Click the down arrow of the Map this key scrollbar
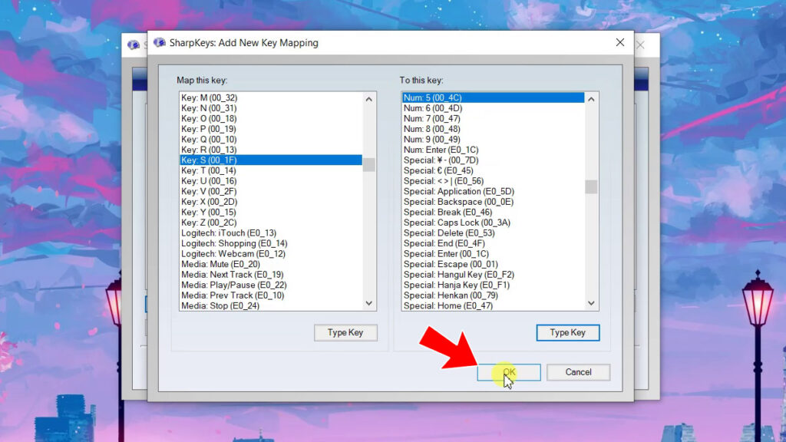This screenshot has width=786, height=442. click(x=369, y=303)
